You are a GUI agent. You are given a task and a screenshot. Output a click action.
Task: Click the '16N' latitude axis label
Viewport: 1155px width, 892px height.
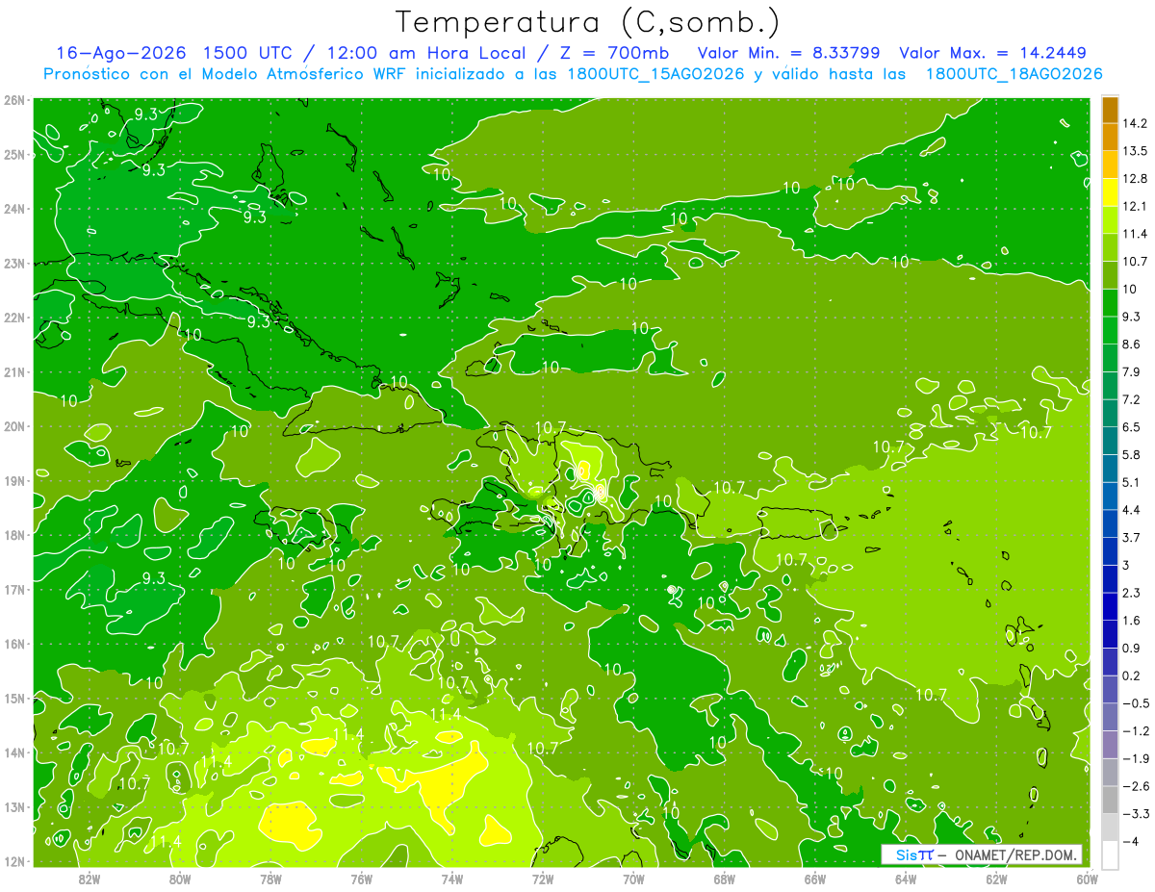click(14, 644)
